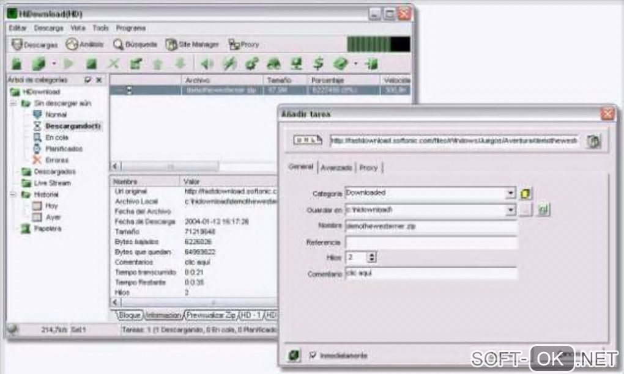Image resolution: width=624 pixels, height=374 pixels.
Task: Open the Búsqueda search button
Action: pos(135,44)
